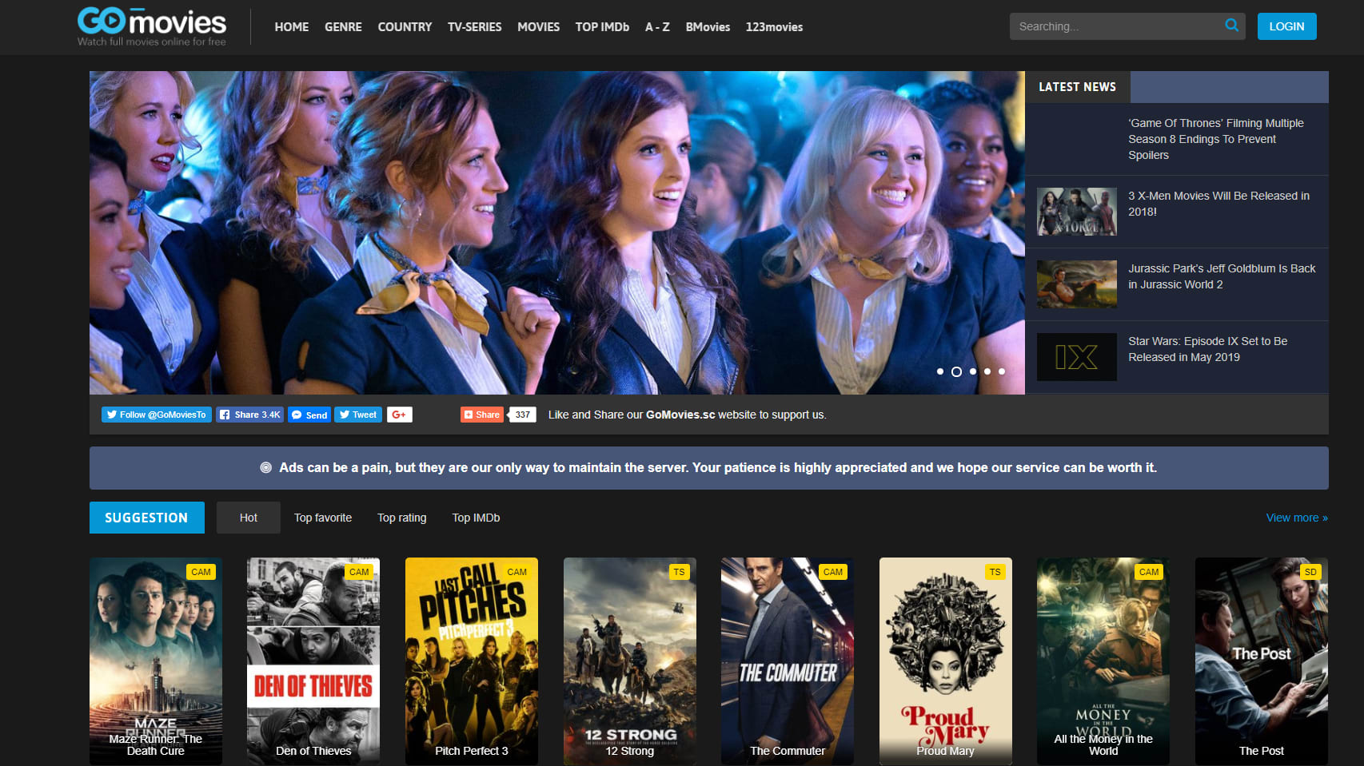Select the Top IMDb suggestion tab

[477, 518]
